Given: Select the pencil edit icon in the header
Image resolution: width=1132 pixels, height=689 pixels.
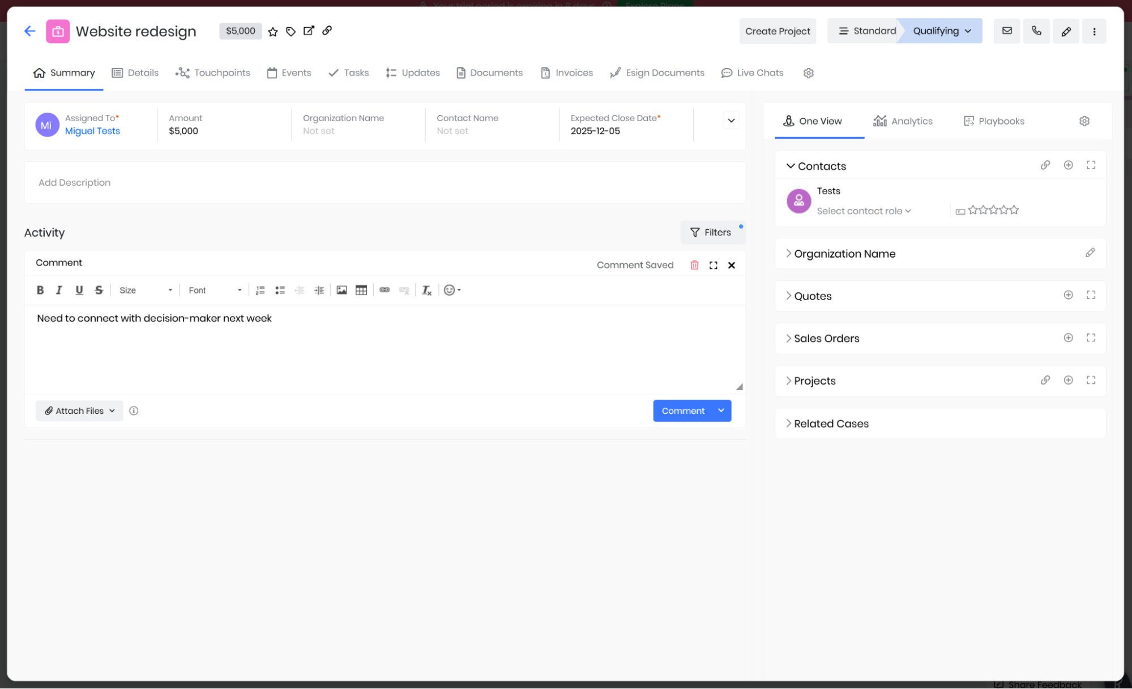Looking at the screenshot, I should [1066, 31].
